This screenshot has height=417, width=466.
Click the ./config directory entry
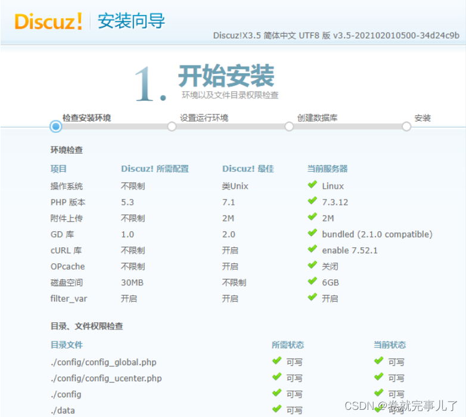coord(66,394)
